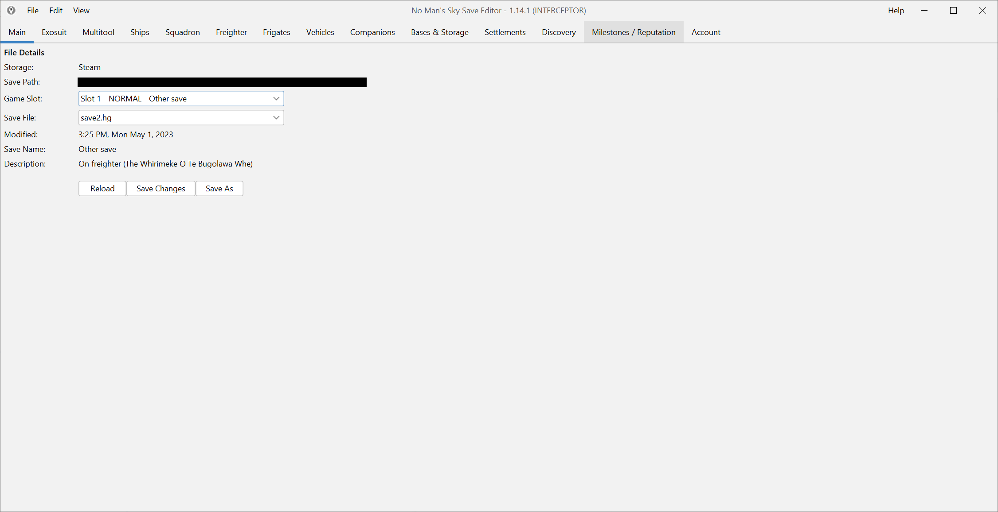Click the Save Changes button

(160, 188)
